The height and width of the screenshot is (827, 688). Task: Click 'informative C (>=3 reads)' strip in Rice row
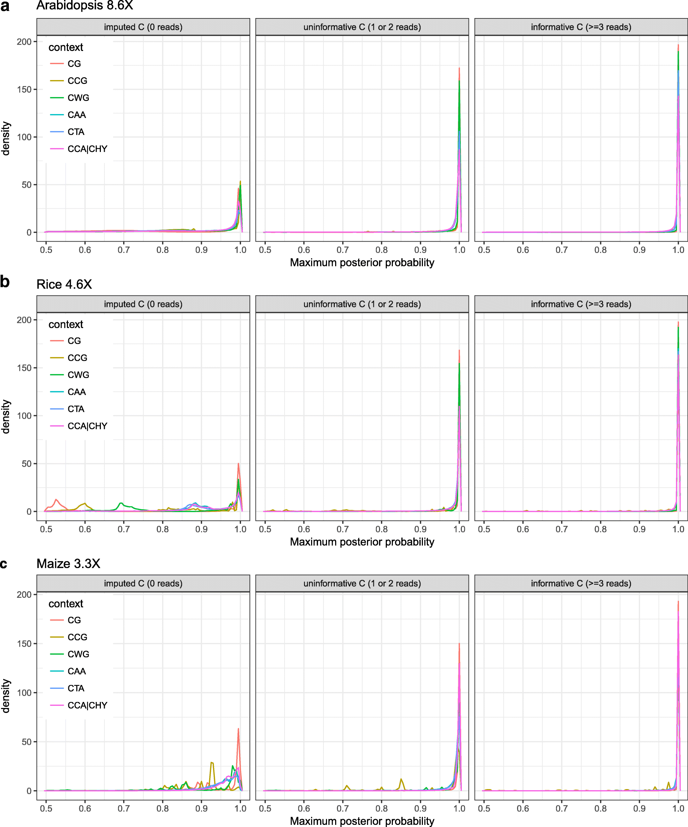tap(581, 304)
